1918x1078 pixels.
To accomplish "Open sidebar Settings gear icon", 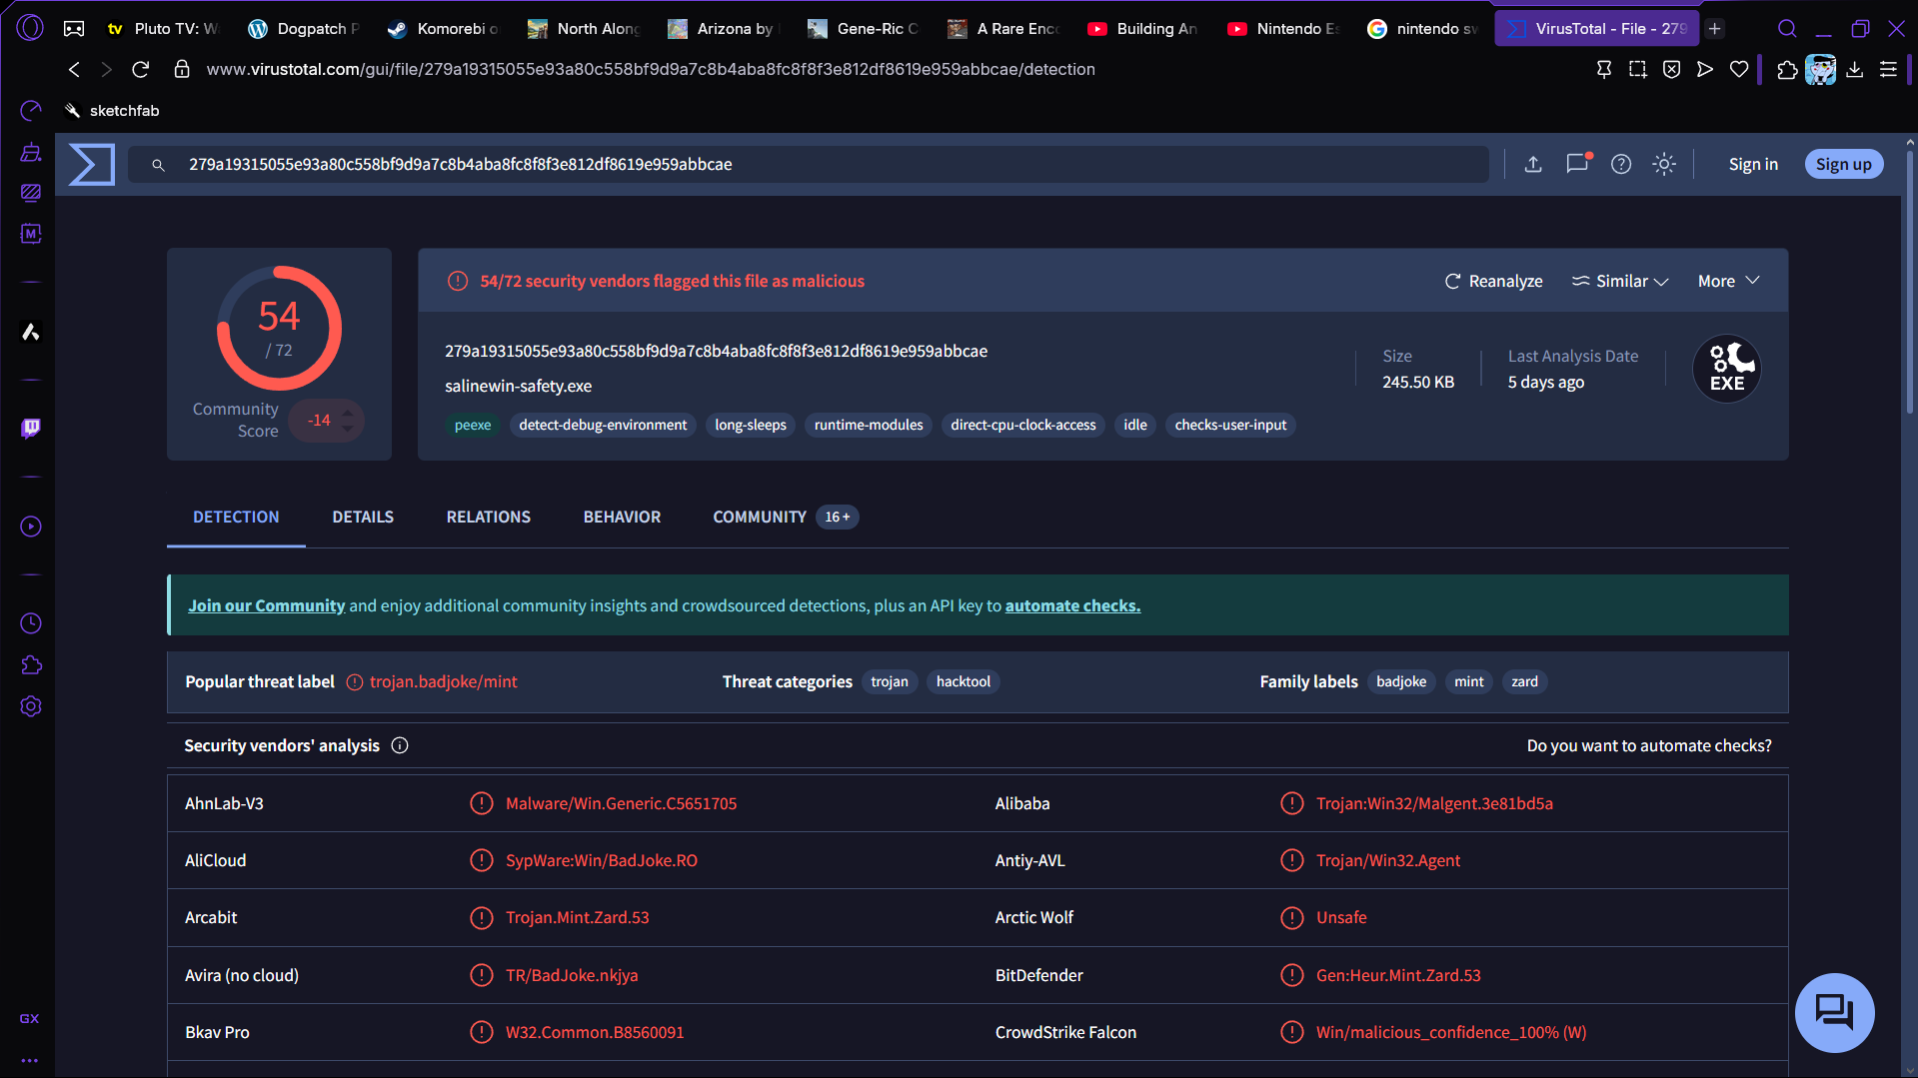I will 31,706.
